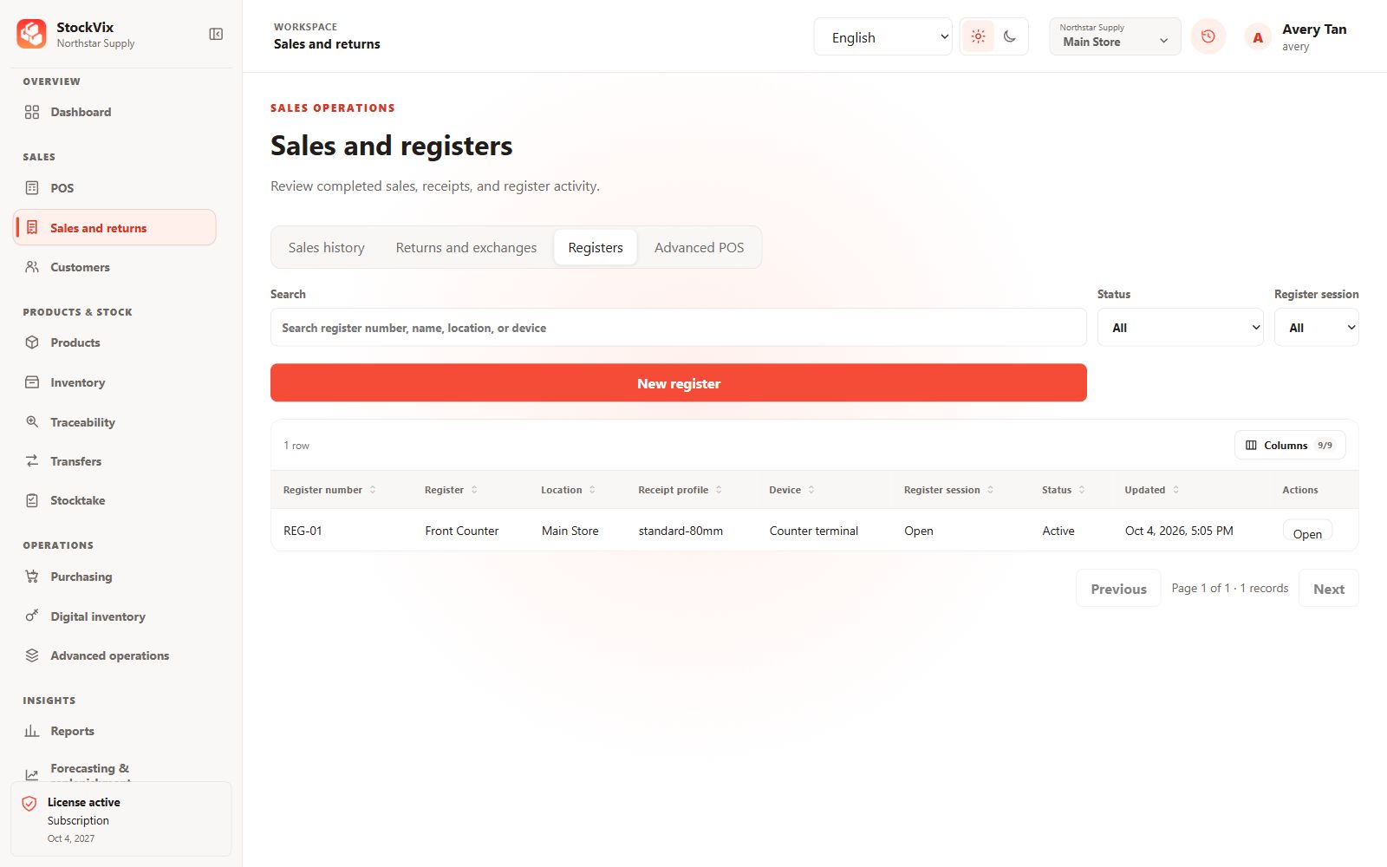1387x867 pixels.
Task: Click the POS calculator icon
Action: click(32, 188)
